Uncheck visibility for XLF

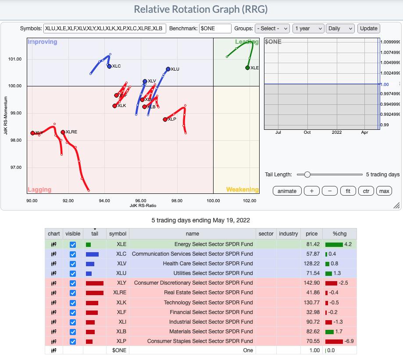(x=73, y=313)
